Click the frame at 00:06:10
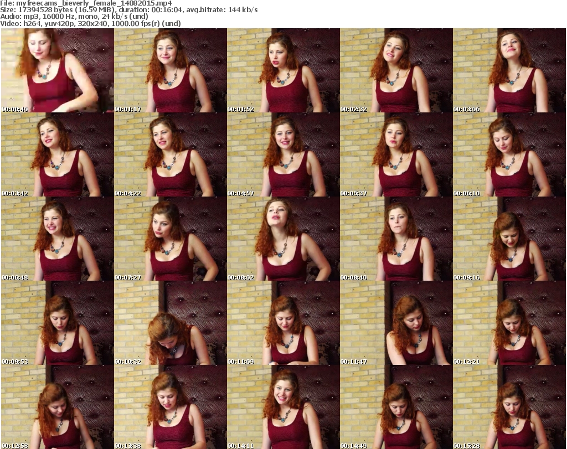The image size is (567, 449). [509, 154]
